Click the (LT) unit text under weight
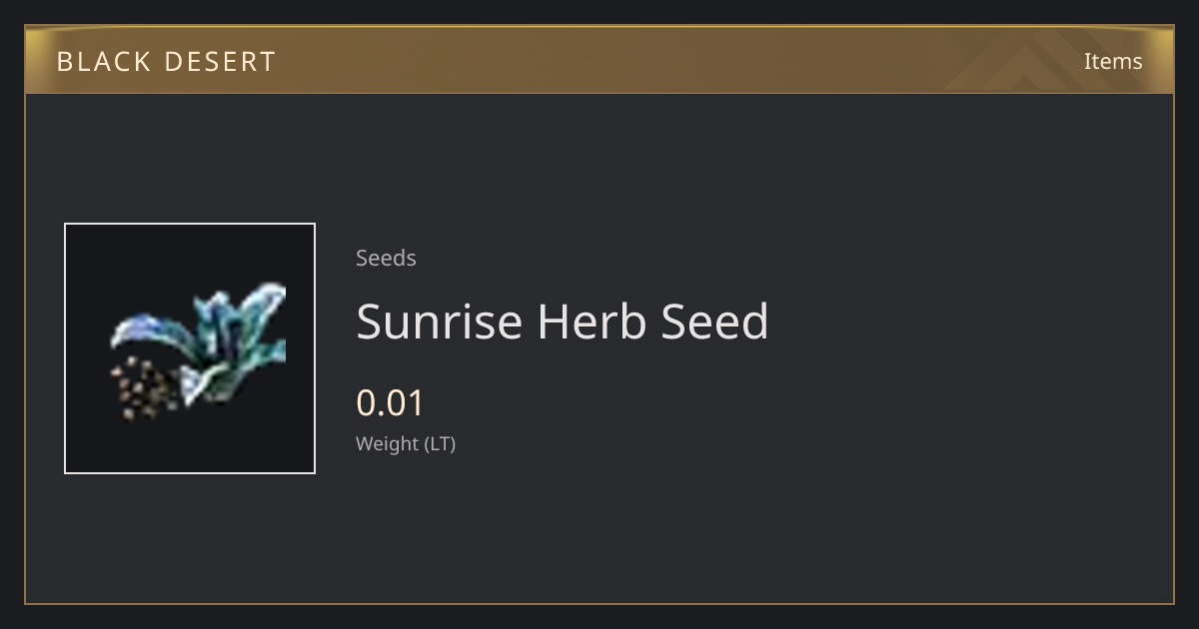The width and height of the screenshot is (1199, 629). tap(441, 443)
